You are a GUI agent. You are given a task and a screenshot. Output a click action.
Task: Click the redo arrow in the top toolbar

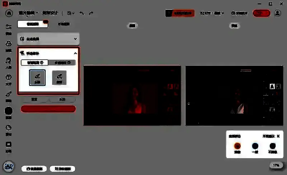(x=91, y=13)
